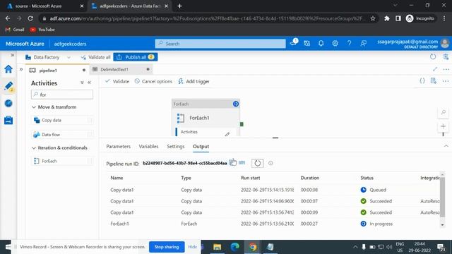Zoom in on canvas with plus icon

coord(443,126)
